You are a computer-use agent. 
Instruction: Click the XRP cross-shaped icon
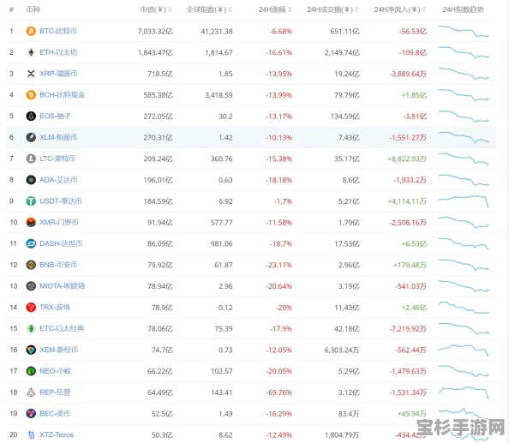31,74
